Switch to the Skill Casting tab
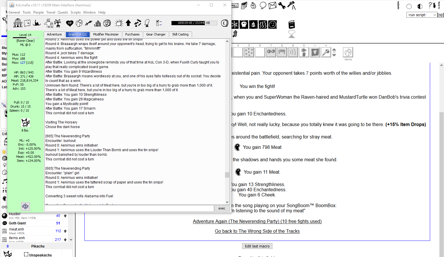 pyautogui.click(x=180, y=34)
